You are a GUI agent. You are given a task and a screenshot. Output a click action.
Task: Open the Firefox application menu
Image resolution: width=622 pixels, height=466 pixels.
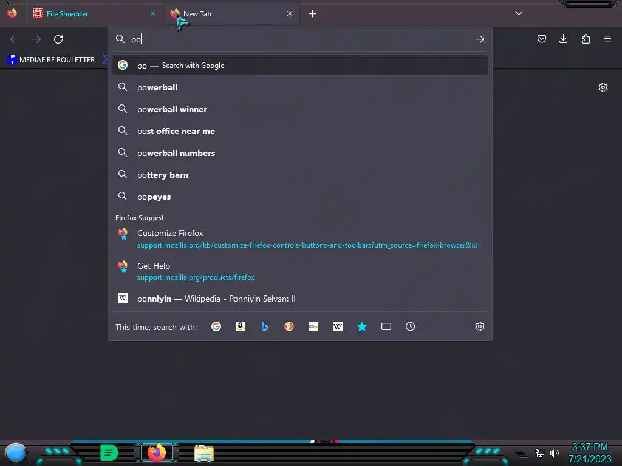point(607,39)
